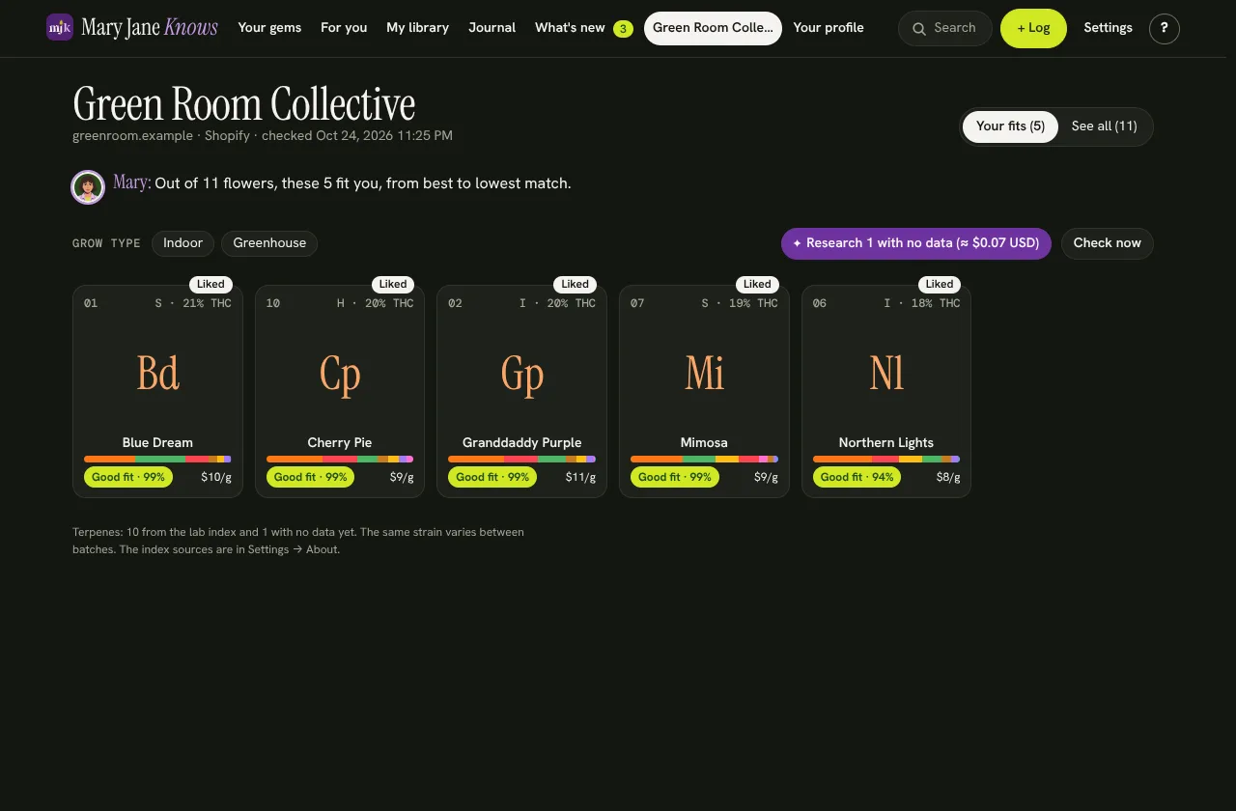Click the Terpenes lab index footnote
Screen dimensions: 1236x811
(298, 541)
